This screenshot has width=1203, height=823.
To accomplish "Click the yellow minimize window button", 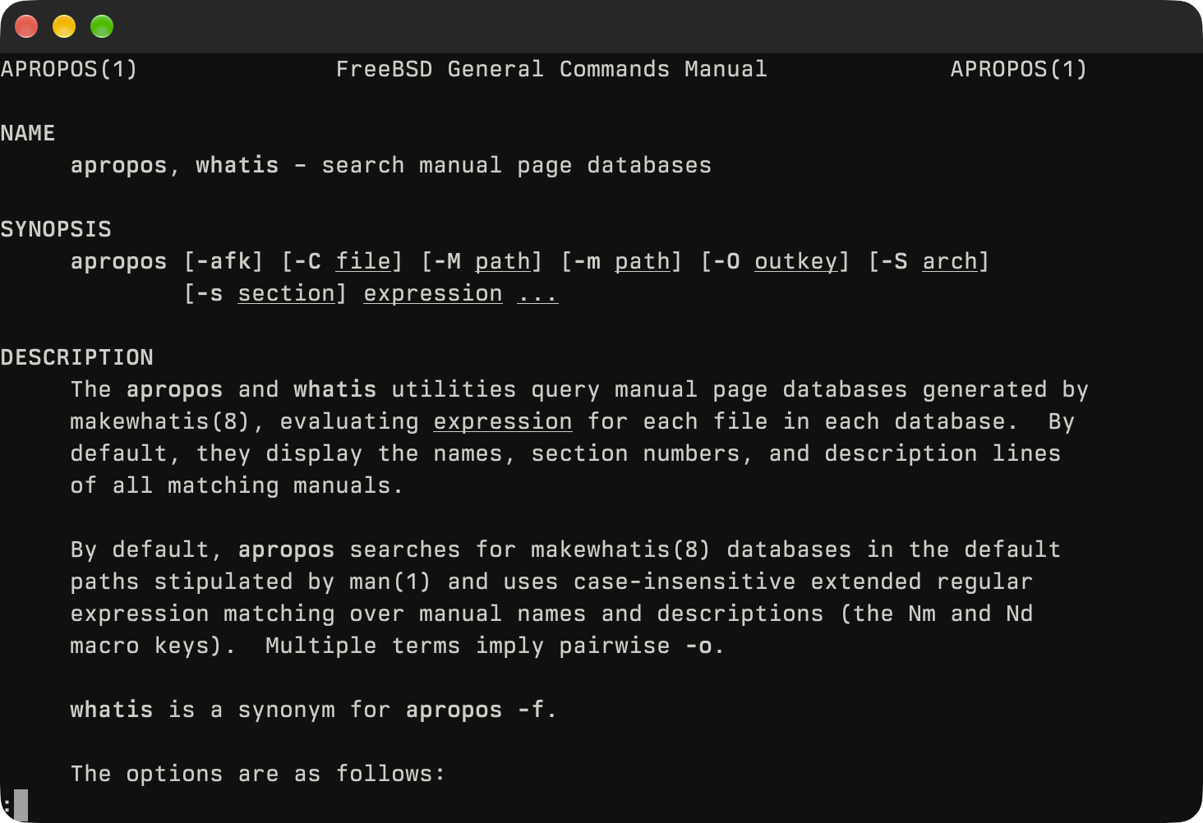I will tap(64, 26).
